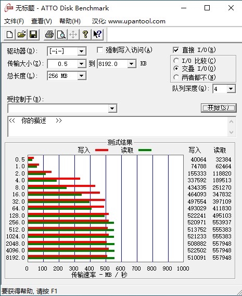The image size is (242, 296).
Task: Click the 2048.0 row label in chart
Action: [x=15, y=244]
